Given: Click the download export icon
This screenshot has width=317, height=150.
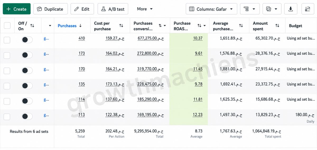Looking at the screenshot, I should click(291, 9).
